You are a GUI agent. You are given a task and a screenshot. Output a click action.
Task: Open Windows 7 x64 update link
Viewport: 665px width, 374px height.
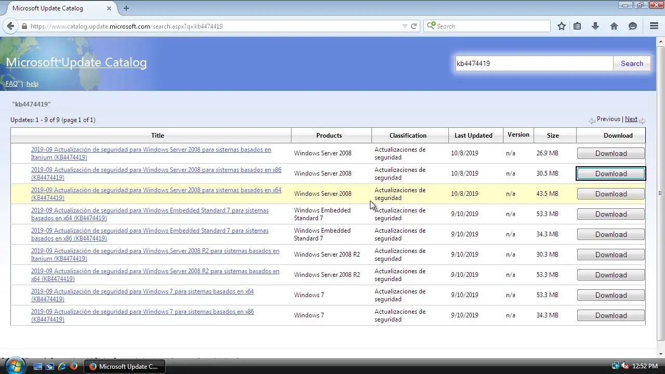coord(142,295)
